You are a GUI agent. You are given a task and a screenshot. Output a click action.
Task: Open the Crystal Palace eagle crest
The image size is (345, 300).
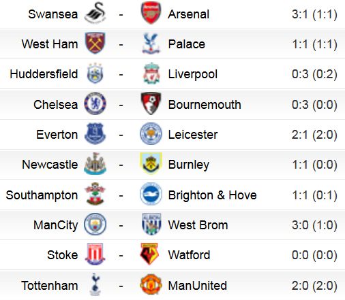(151, 43)
